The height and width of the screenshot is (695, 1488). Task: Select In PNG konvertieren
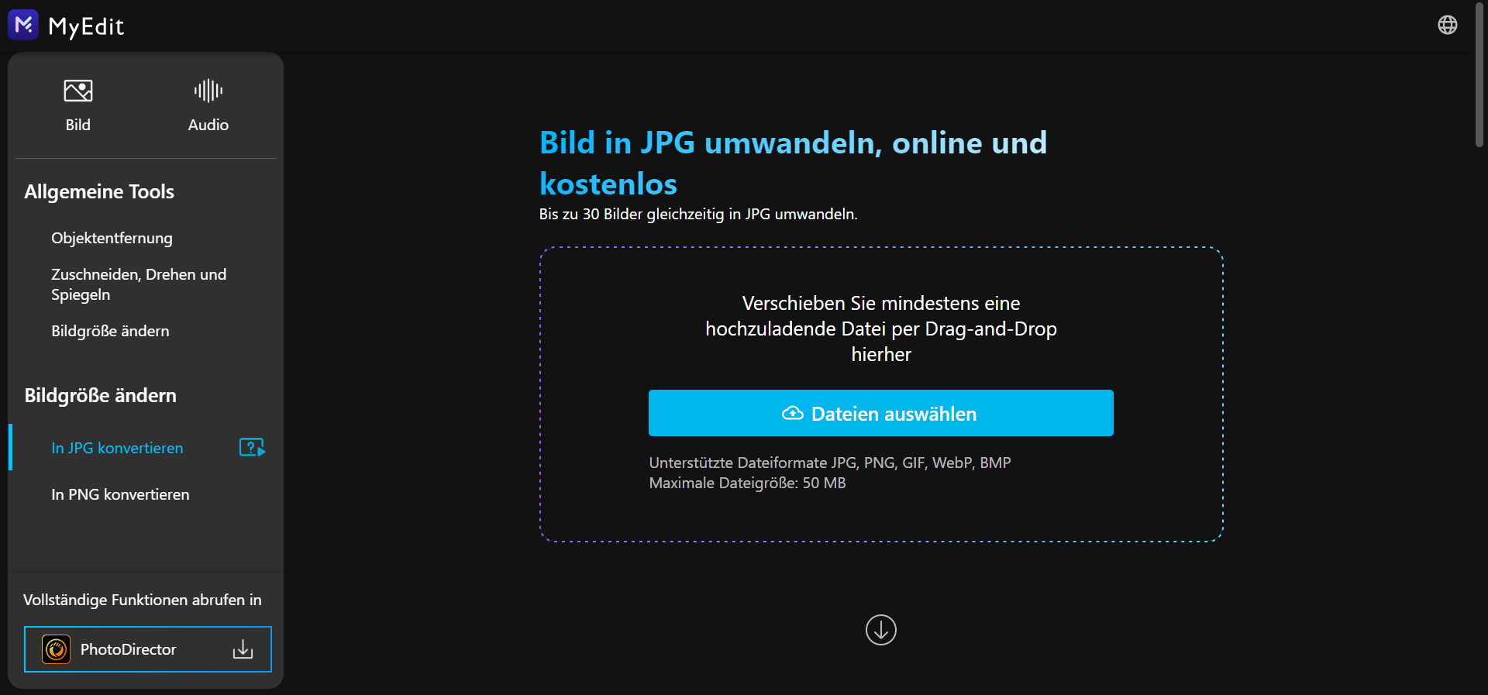(120, 494)
